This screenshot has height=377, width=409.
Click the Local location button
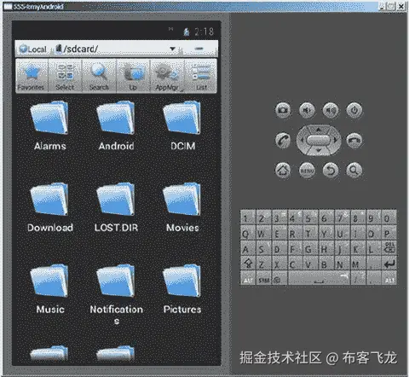click(x=32, y=49)
